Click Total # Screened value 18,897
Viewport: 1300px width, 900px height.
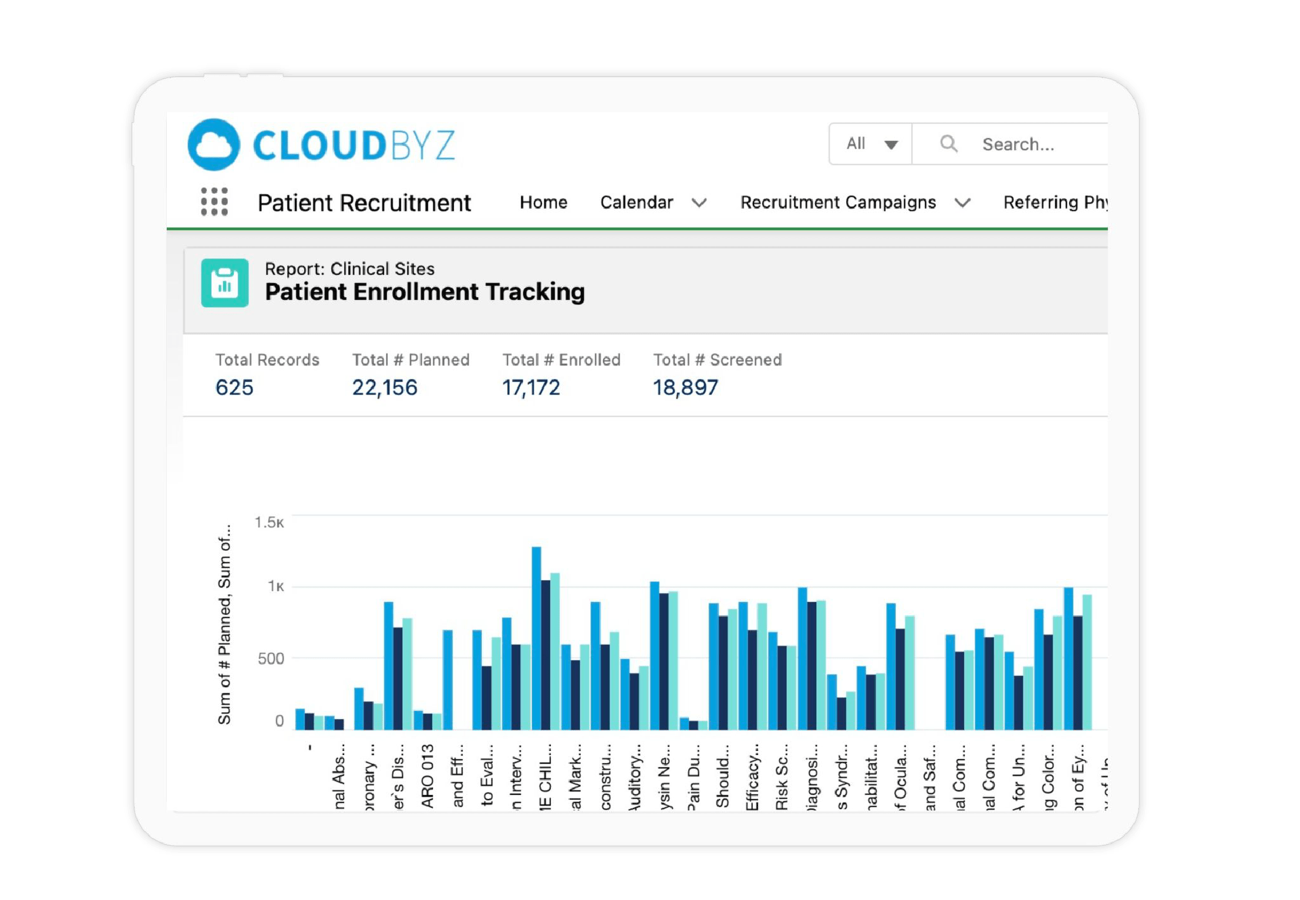(685, 387)
